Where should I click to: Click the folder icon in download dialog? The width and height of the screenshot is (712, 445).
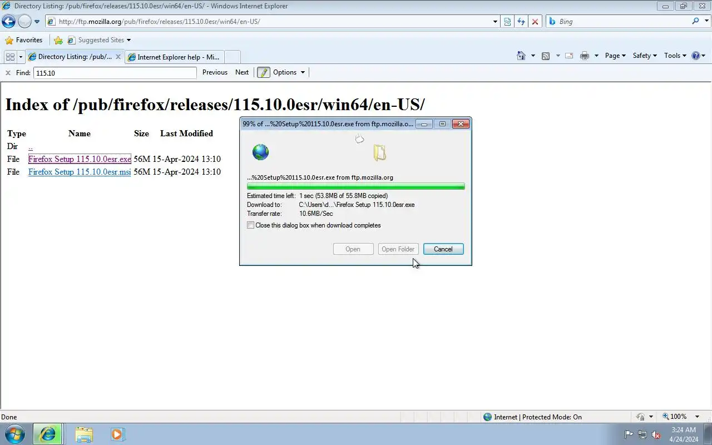[380, 152]
